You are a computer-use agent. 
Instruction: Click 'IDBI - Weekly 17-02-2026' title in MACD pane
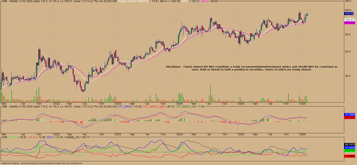(17, 106)
